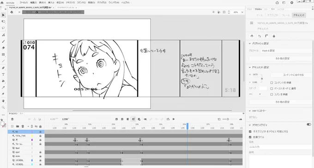Switch to the STOPWATCH document tab
Viewport: 314px width, 168px height.
point(66,7)
